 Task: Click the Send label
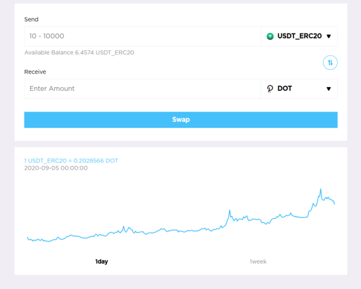click(31, 19)
